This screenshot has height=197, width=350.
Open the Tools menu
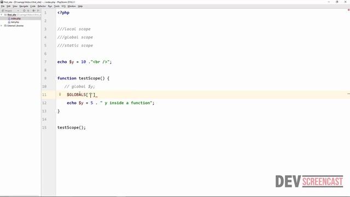57,6
